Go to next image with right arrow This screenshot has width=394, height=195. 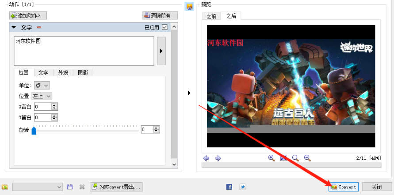coord(218,158)
